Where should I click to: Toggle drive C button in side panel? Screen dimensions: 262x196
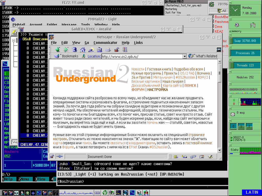(233, 127)
